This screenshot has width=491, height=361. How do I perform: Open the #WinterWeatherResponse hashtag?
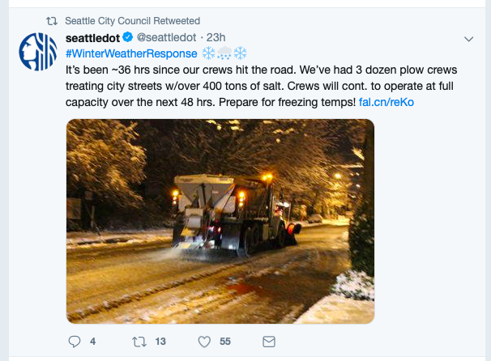pyautogui.click(x=131, y=53)
